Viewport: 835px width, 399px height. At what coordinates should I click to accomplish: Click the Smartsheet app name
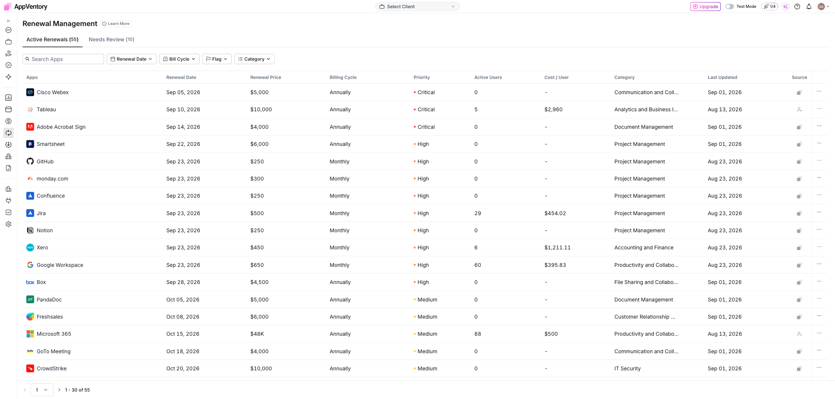tap(51, 144)
